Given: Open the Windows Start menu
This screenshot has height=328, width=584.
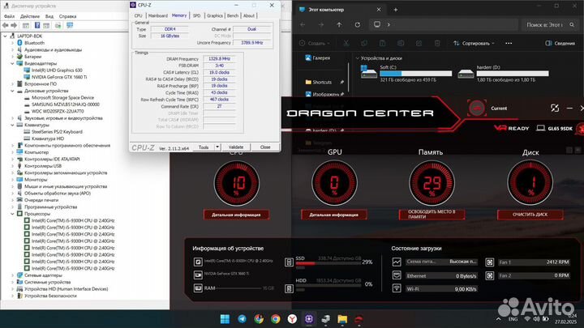Looking at the screenshot, I should coord(225,319).
